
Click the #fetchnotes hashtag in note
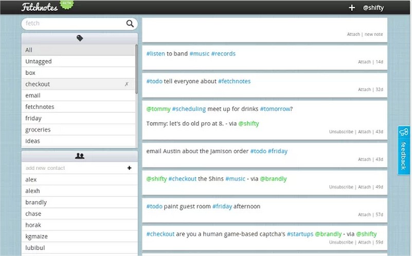pyautogui.click(x=235, y=81)
